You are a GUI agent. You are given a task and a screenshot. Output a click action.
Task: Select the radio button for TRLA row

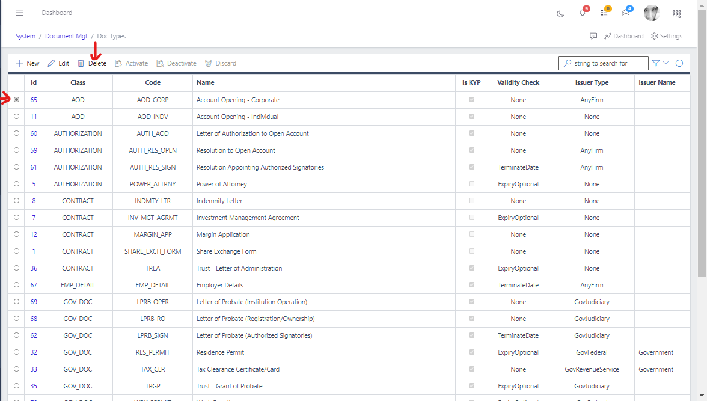coord(17,268)
